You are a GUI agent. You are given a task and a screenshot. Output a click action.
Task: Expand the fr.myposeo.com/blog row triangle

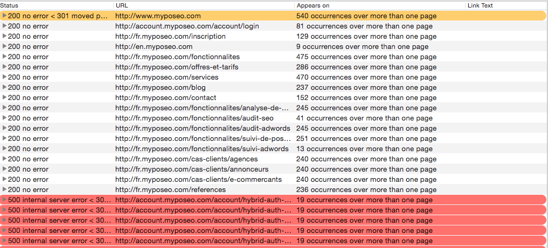click(x=4, y=87)
